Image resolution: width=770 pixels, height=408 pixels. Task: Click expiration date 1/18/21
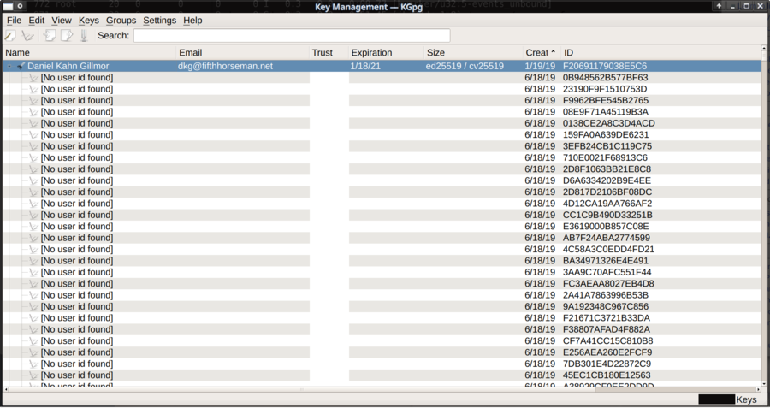pyautogui.click(x=365, y=66)
